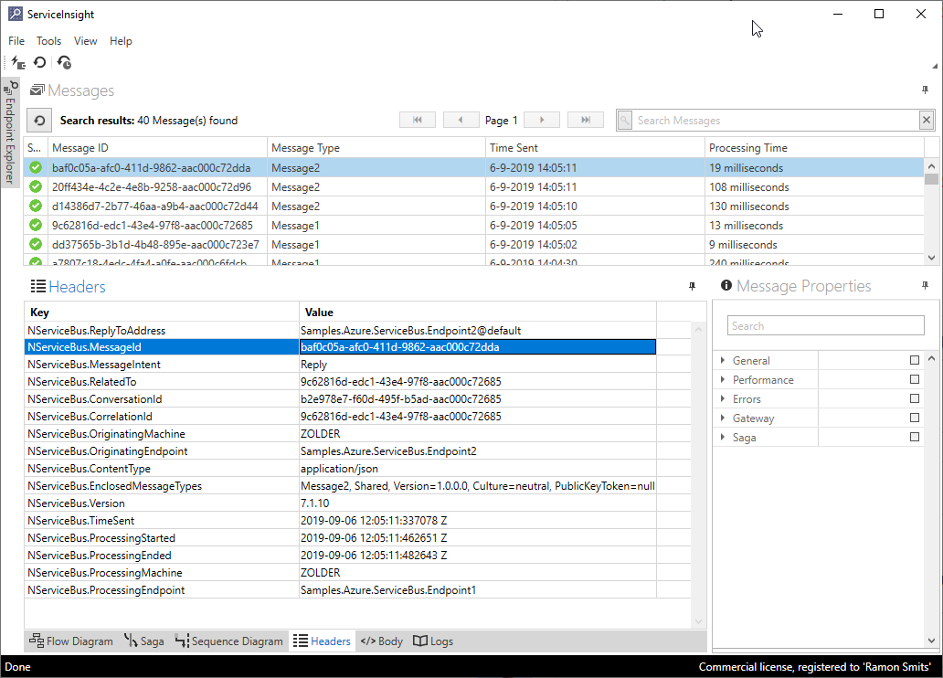
Task: Click the refresh messages icon in toolbar
Action: (39, 62)
